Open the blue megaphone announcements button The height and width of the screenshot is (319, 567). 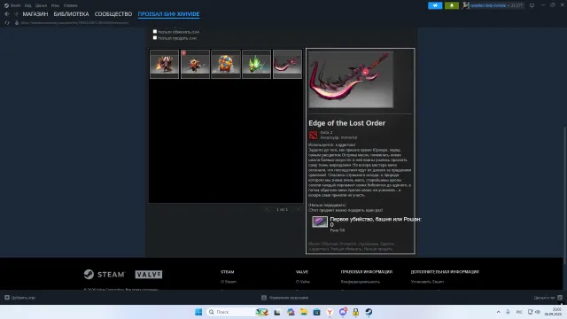[435, 5]
